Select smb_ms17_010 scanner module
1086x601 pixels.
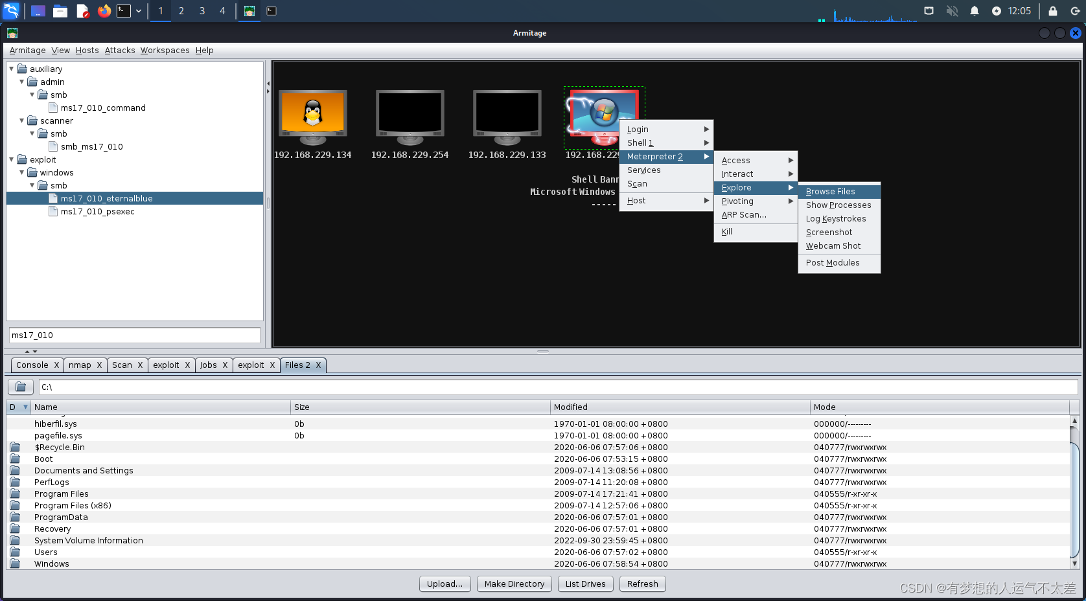tap(91, 147)
